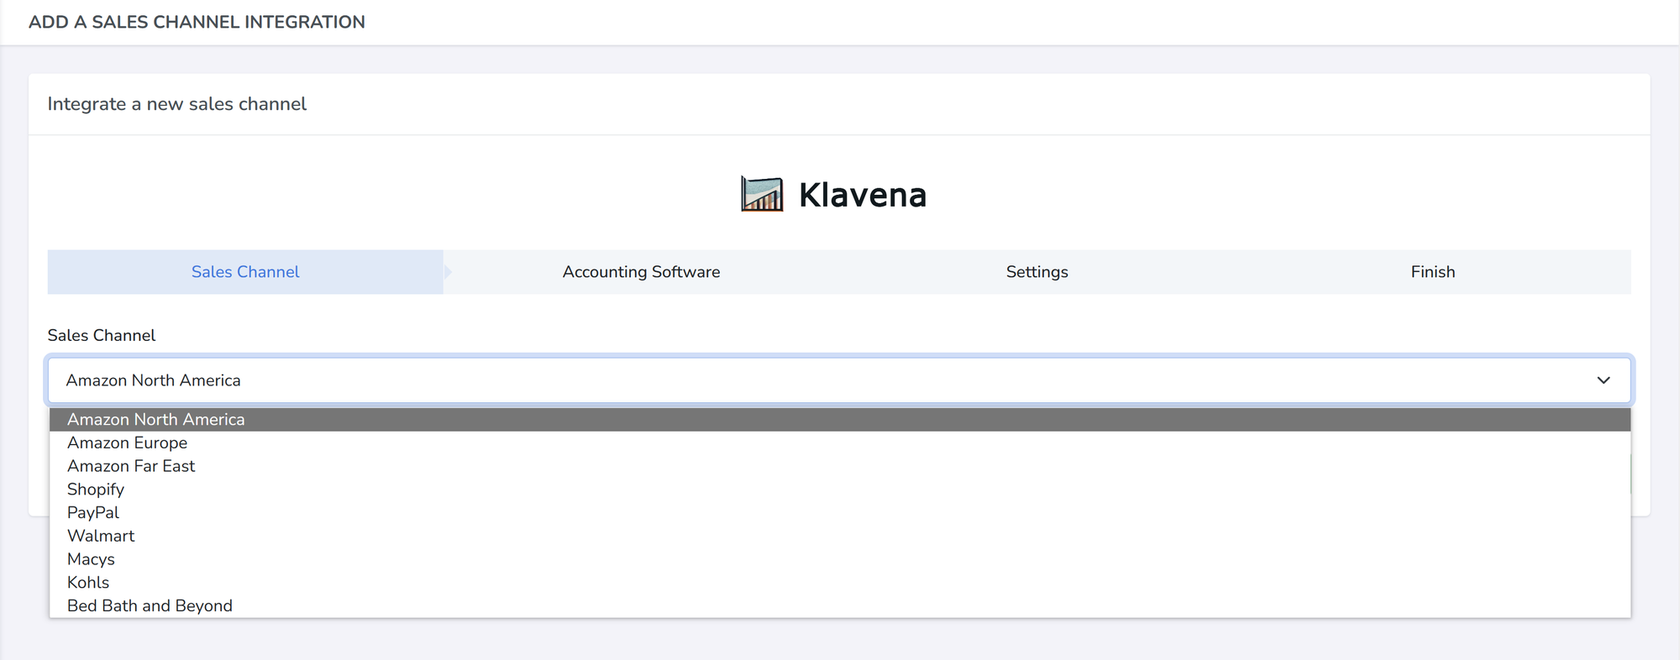This screenshot has height=660, width=1680.
Task: Choose Amazon Far East option
Action: pyautogui.click(x=840, y=466)
